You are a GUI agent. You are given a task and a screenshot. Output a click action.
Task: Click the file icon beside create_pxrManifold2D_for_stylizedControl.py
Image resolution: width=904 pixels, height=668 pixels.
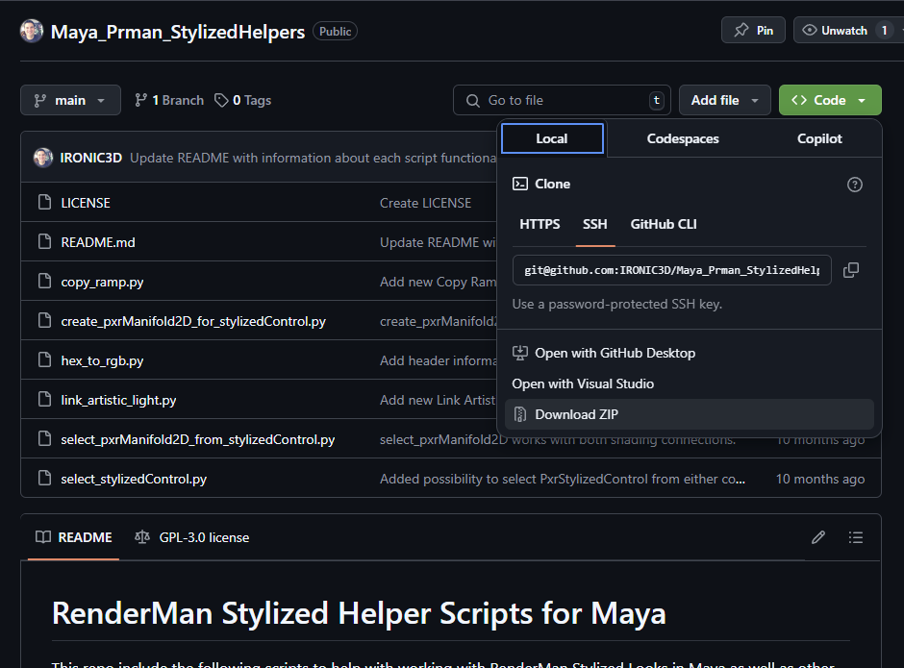(44, 320)
